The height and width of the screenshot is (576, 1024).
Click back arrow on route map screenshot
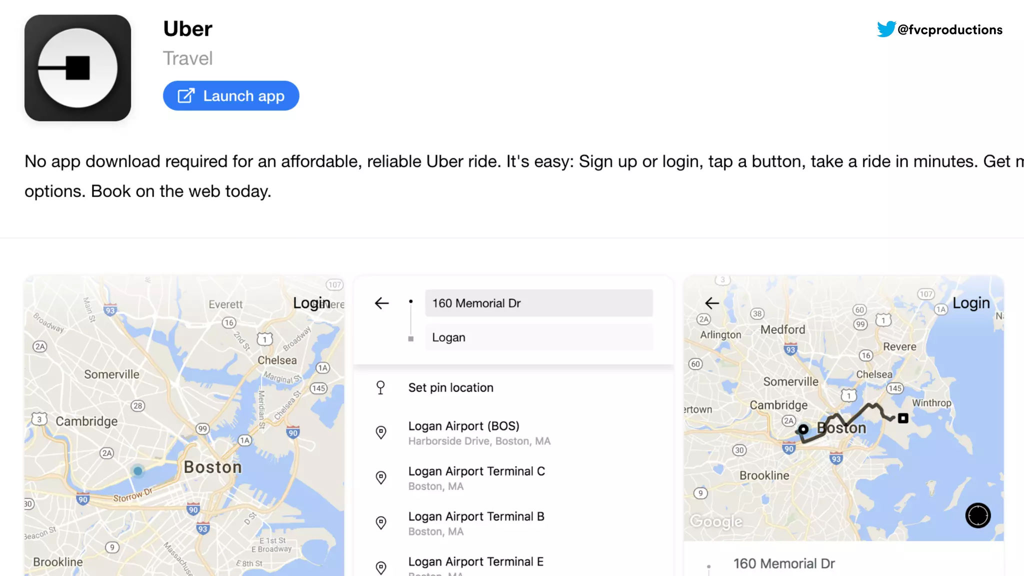point(711,303)
